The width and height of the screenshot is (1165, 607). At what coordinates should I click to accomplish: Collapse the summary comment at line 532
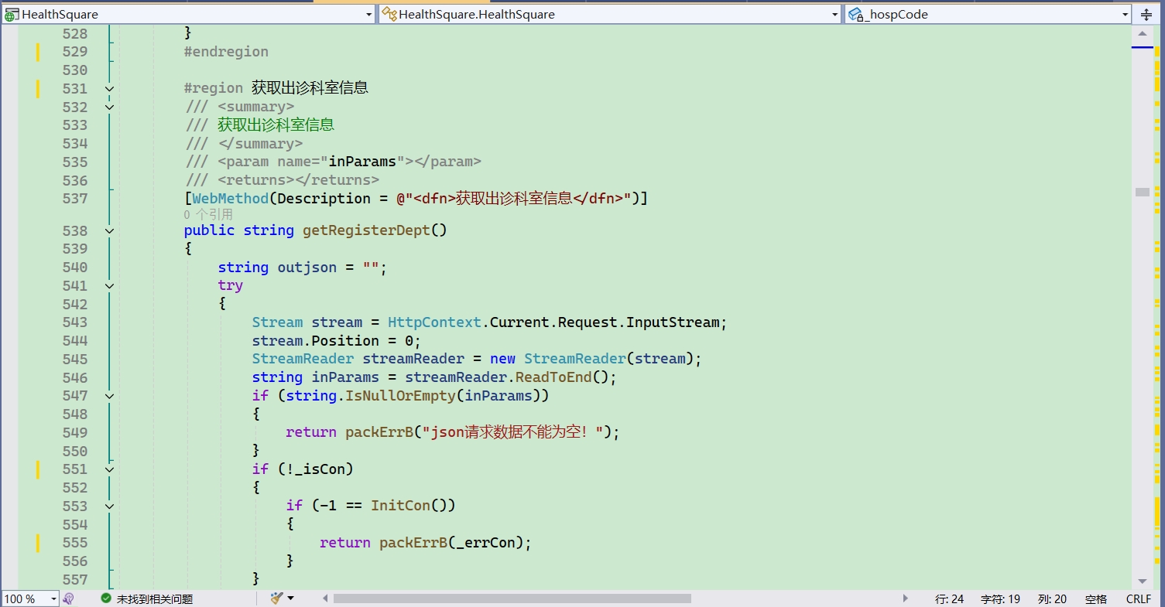tap(109, 107)
